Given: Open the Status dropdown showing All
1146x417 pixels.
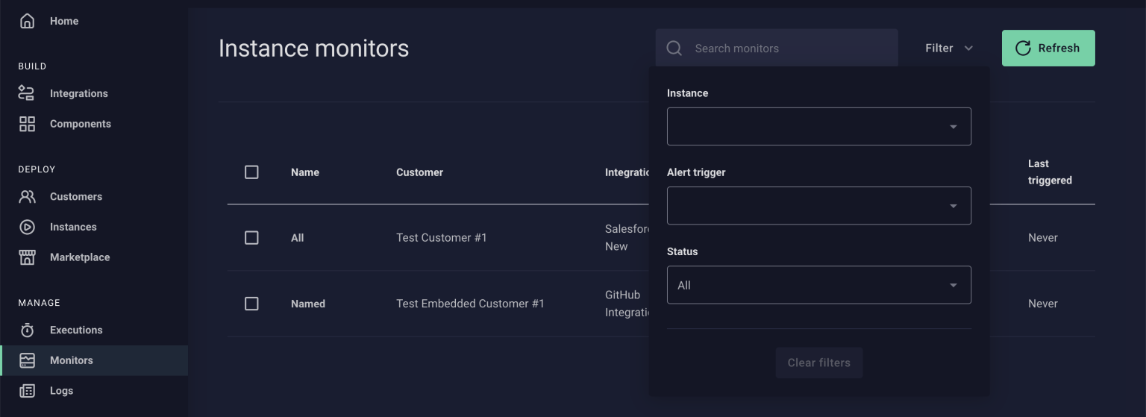Looking at the screenshot, I should 818,285.
